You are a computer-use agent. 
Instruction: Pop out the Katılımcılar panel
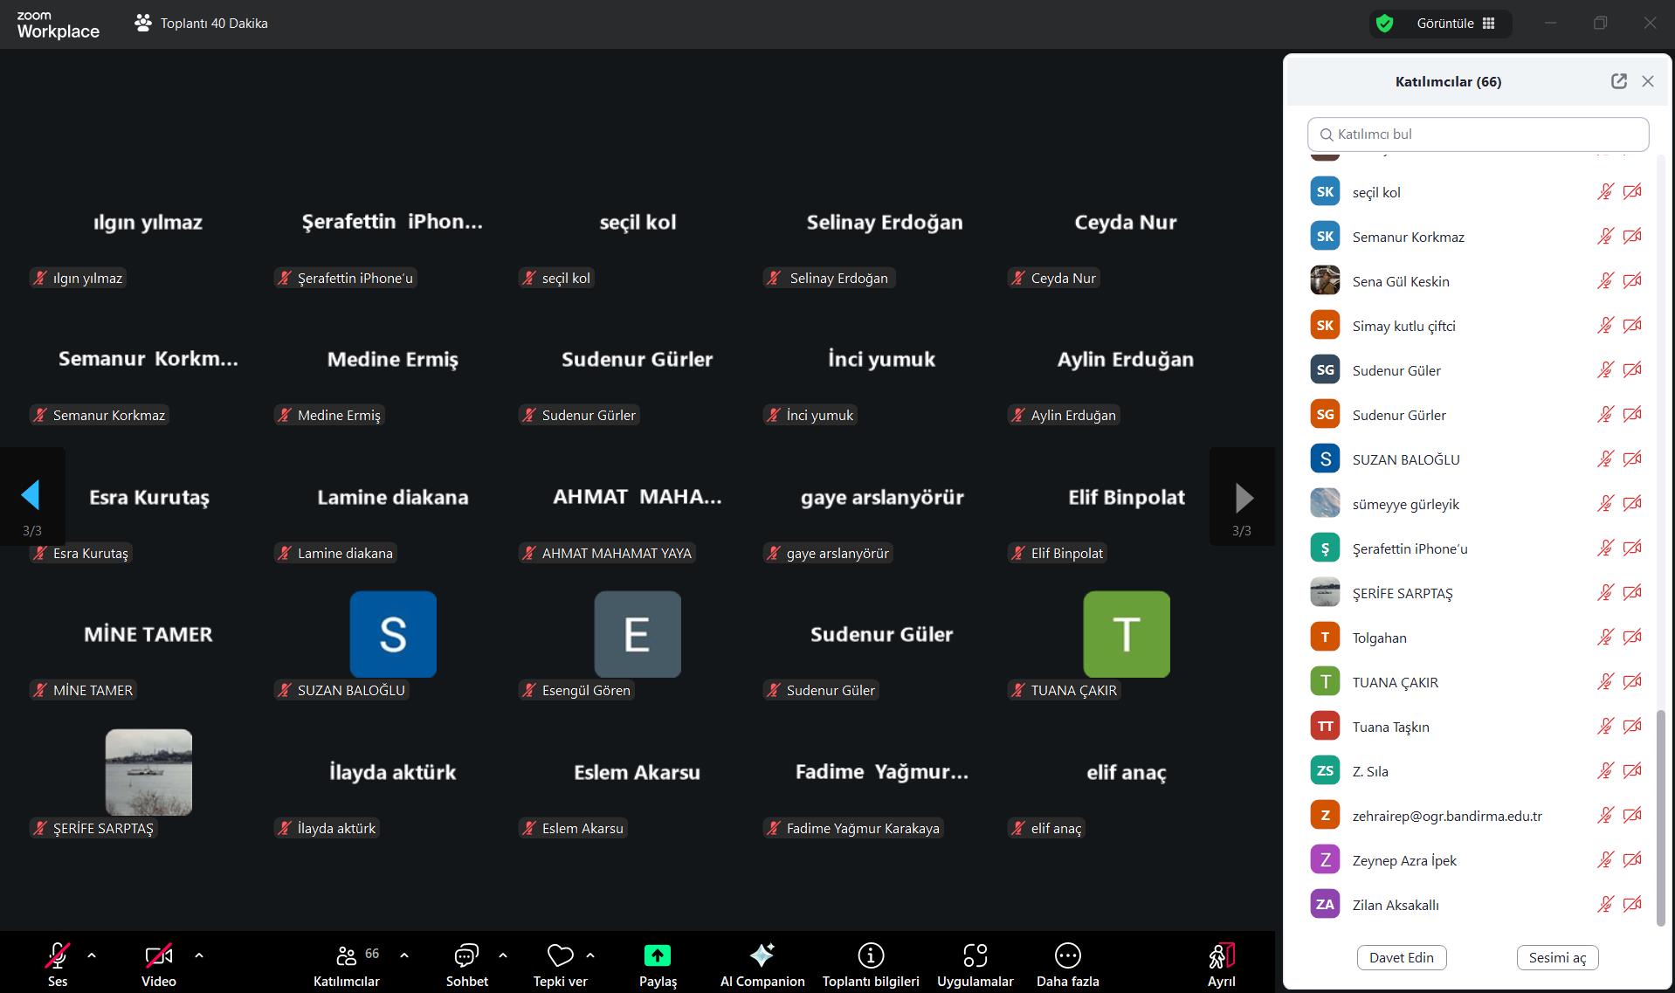coord(1618,81)
